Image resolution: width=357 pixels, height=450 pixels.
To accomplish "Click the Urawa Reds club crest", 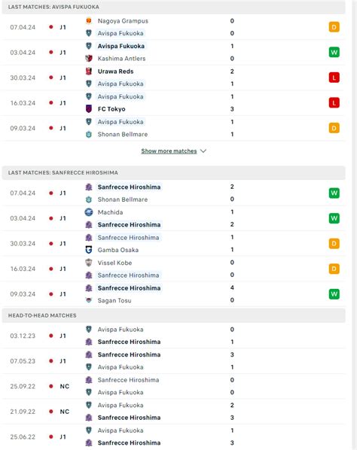I will (89, 71).
